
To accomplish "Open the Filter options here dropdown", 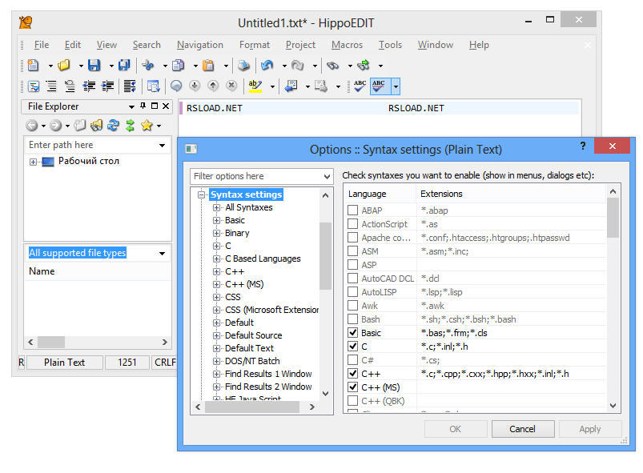I will [x=326, y=177].
